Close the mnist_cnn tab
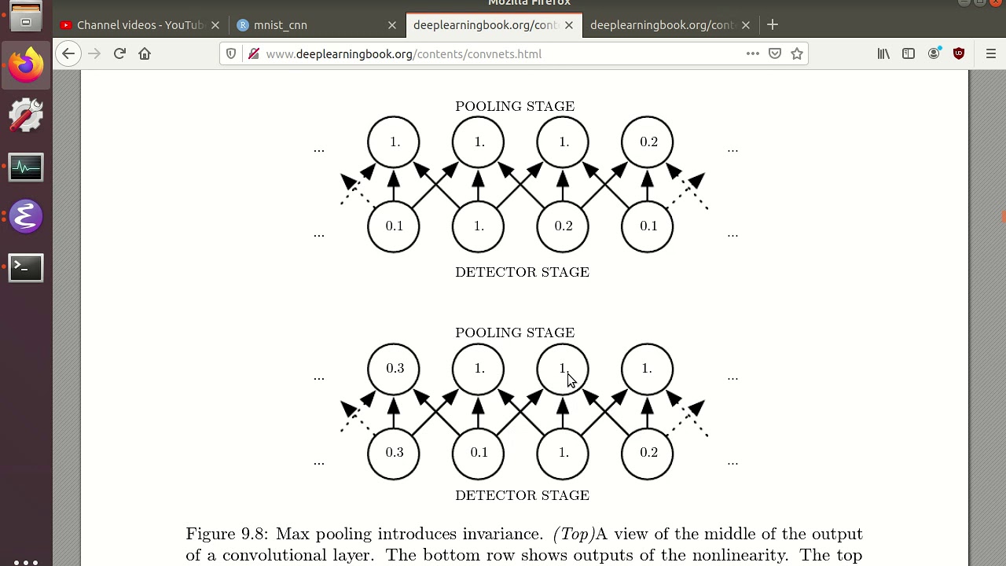The image size is (1006, 566). point(392,25)
